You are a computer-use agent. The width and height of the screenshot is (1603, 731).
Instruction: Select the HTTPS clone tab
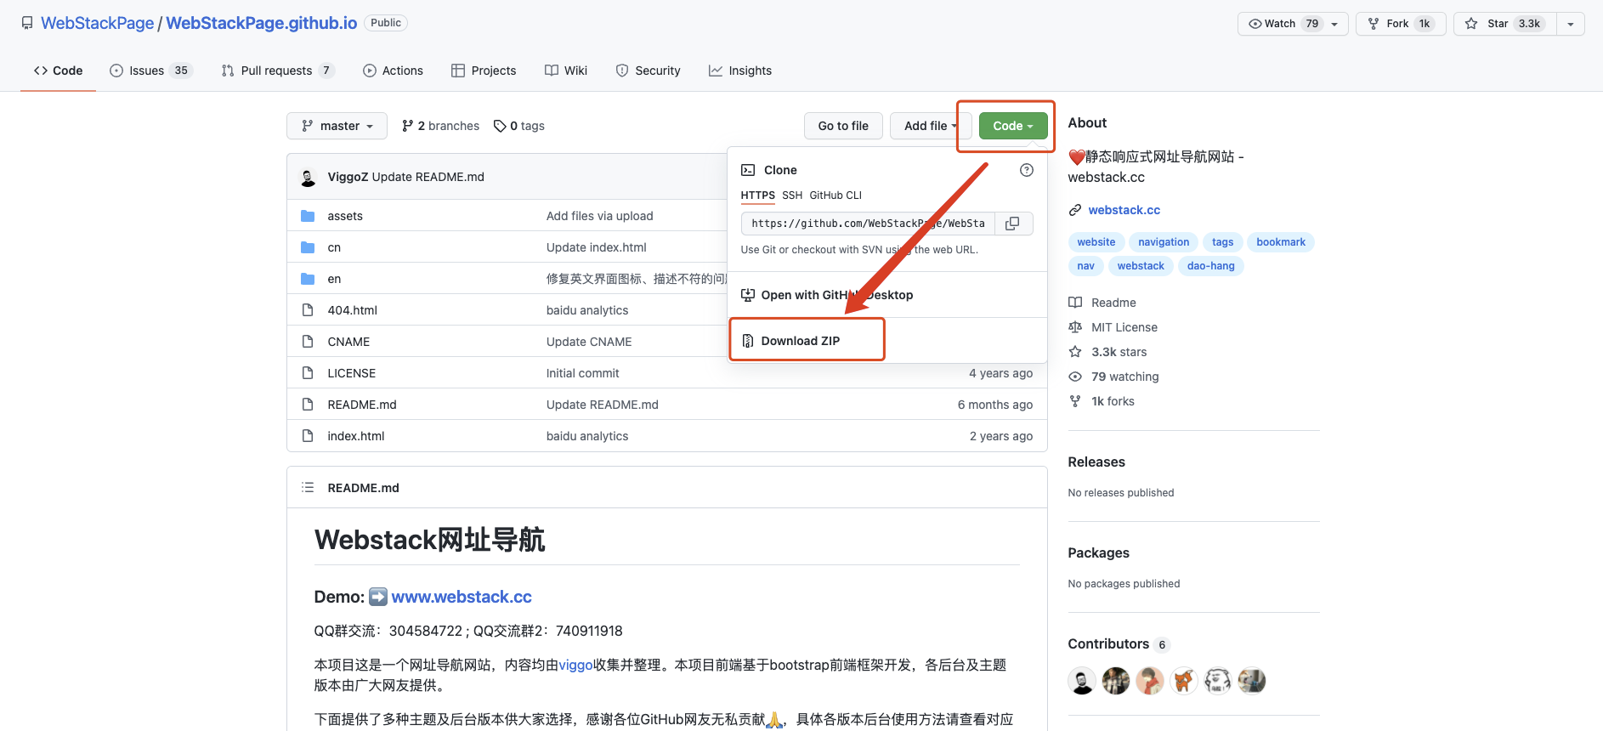(758, 195)
